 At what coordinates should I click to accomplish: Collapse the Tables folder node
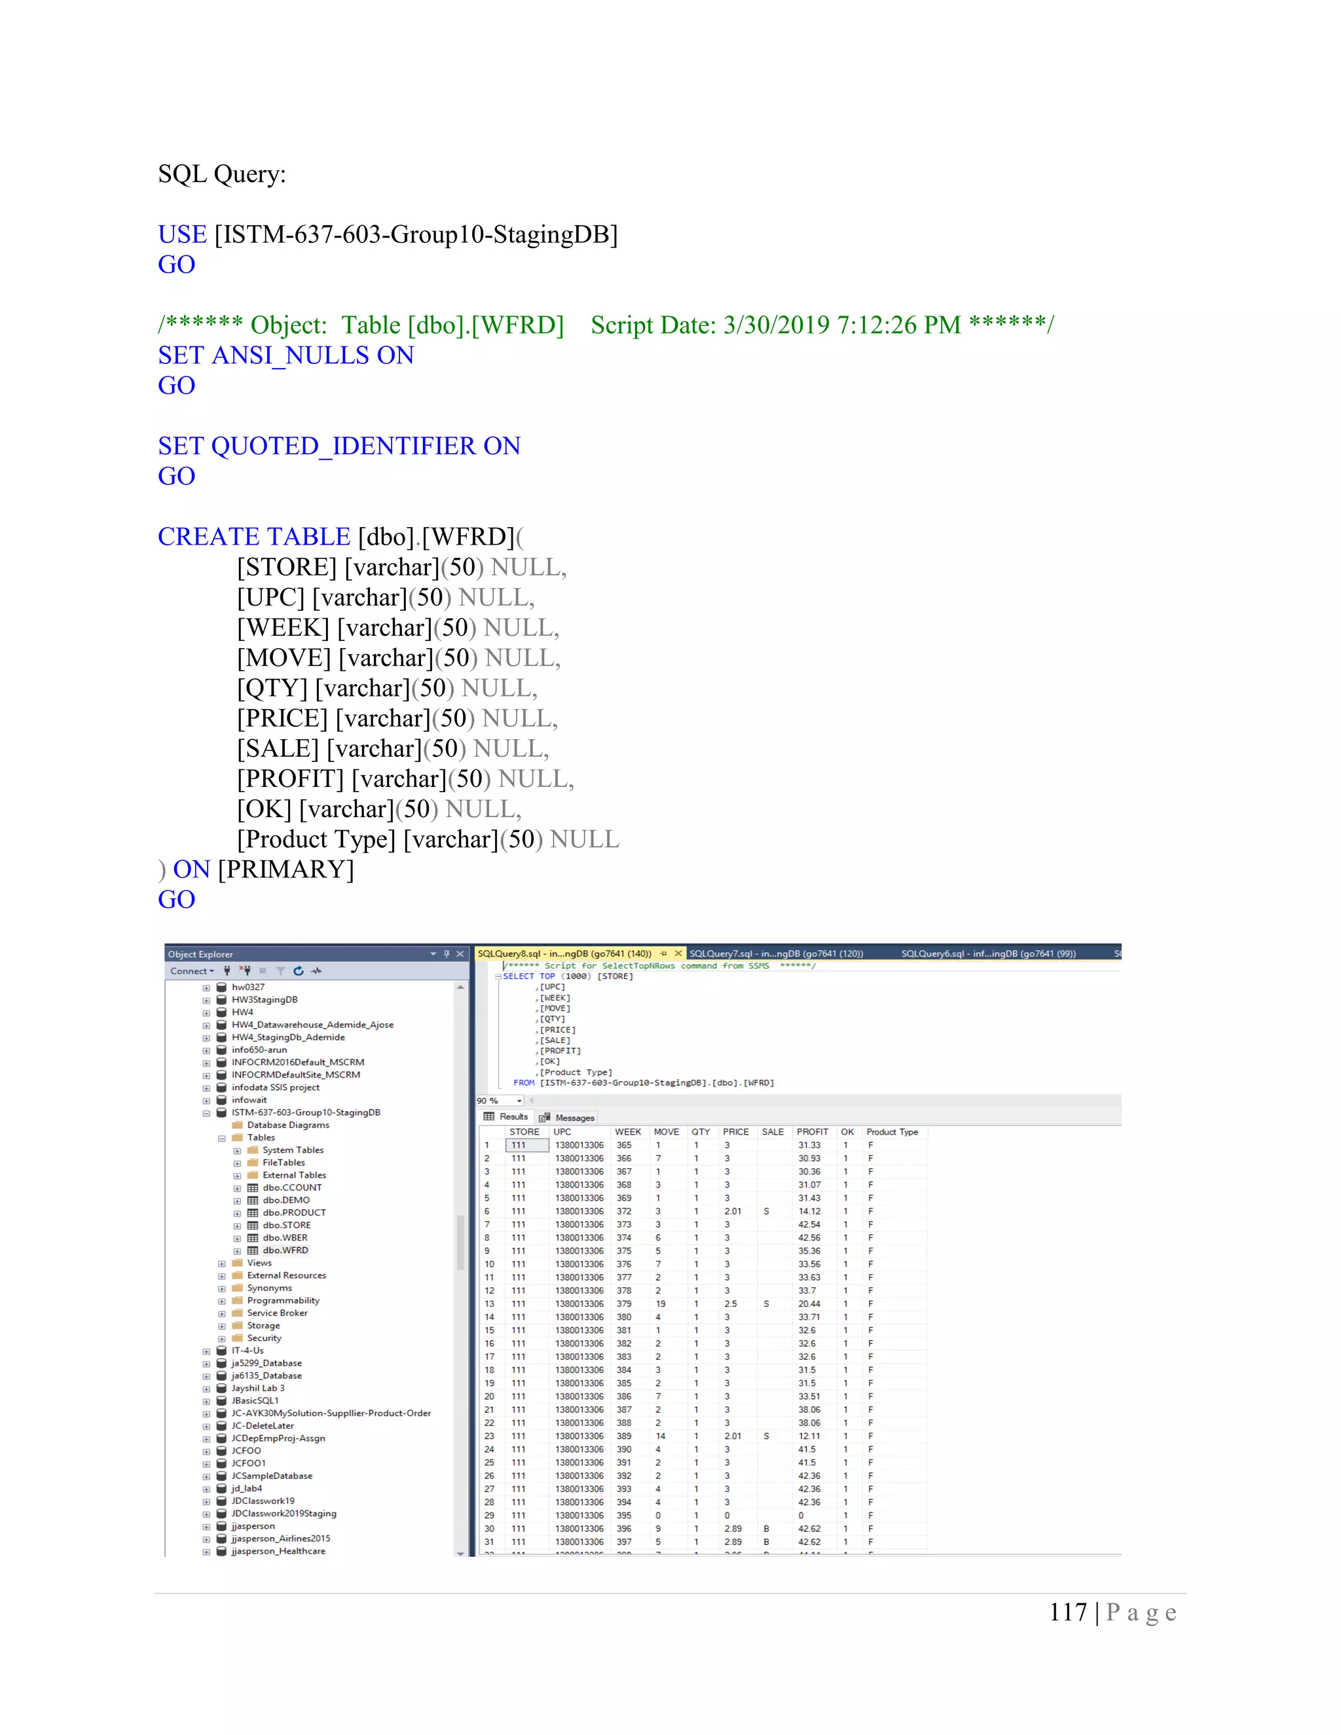coord(222,1138)
